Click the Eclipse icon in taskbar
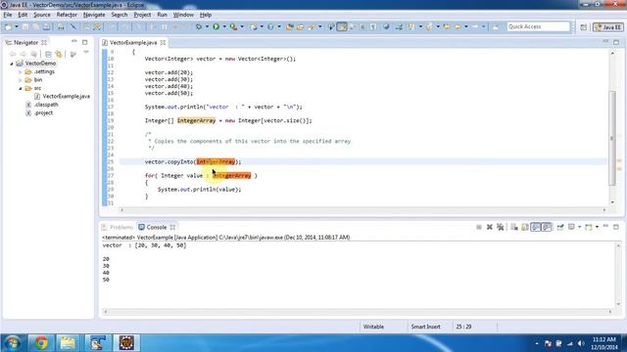 click(x=126, y=343)
